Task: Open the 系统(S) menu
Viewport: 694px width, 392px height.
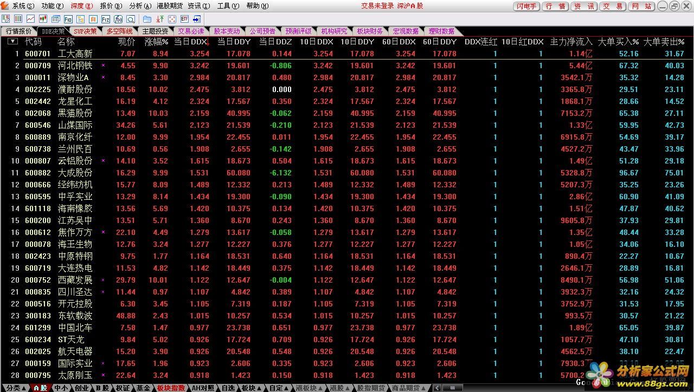Action: tap(23, 6)
